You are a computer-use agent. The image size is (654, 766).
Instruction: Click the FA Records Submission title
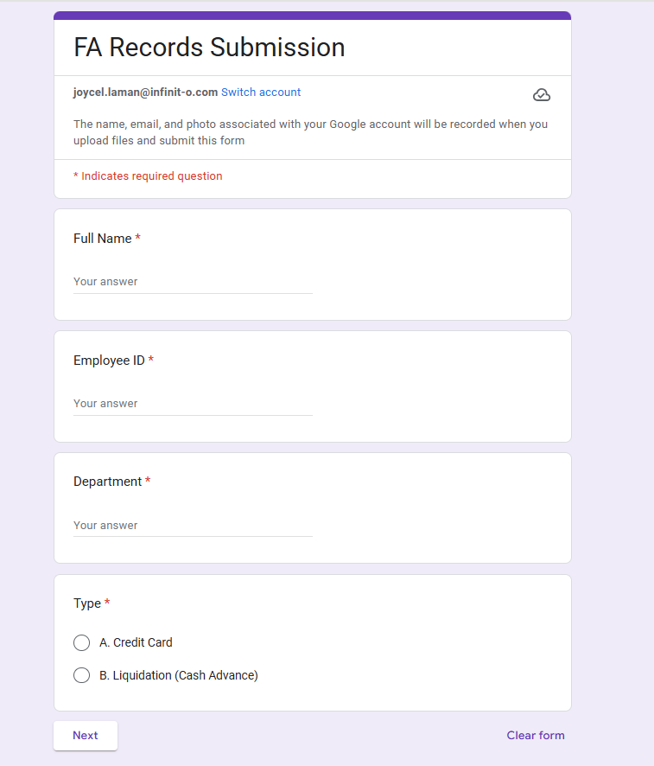tap(209, 48)
